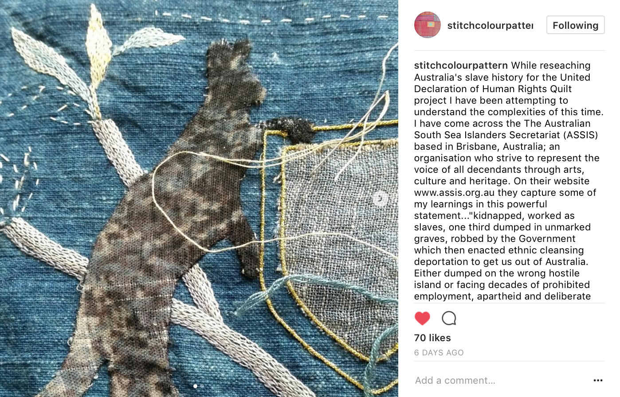This screenshot has width=620, height=397.
Task: Open the three-dot more options menu
Action: pyautogui.click(x=598, y=380)
